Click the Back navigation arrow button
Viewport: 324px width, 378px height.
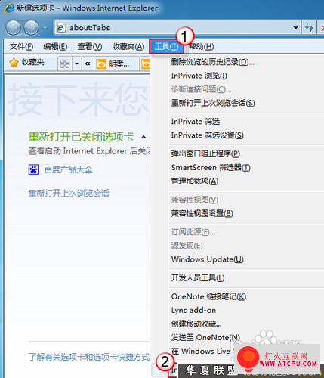(x=13, y=27)
